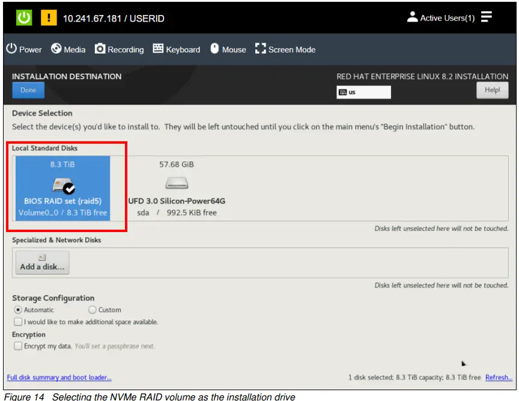Image resolution: width=519 pixels, height=401 pixels.
Task: Open Full disk summary and boot loader link
Action: click(59, 377)
